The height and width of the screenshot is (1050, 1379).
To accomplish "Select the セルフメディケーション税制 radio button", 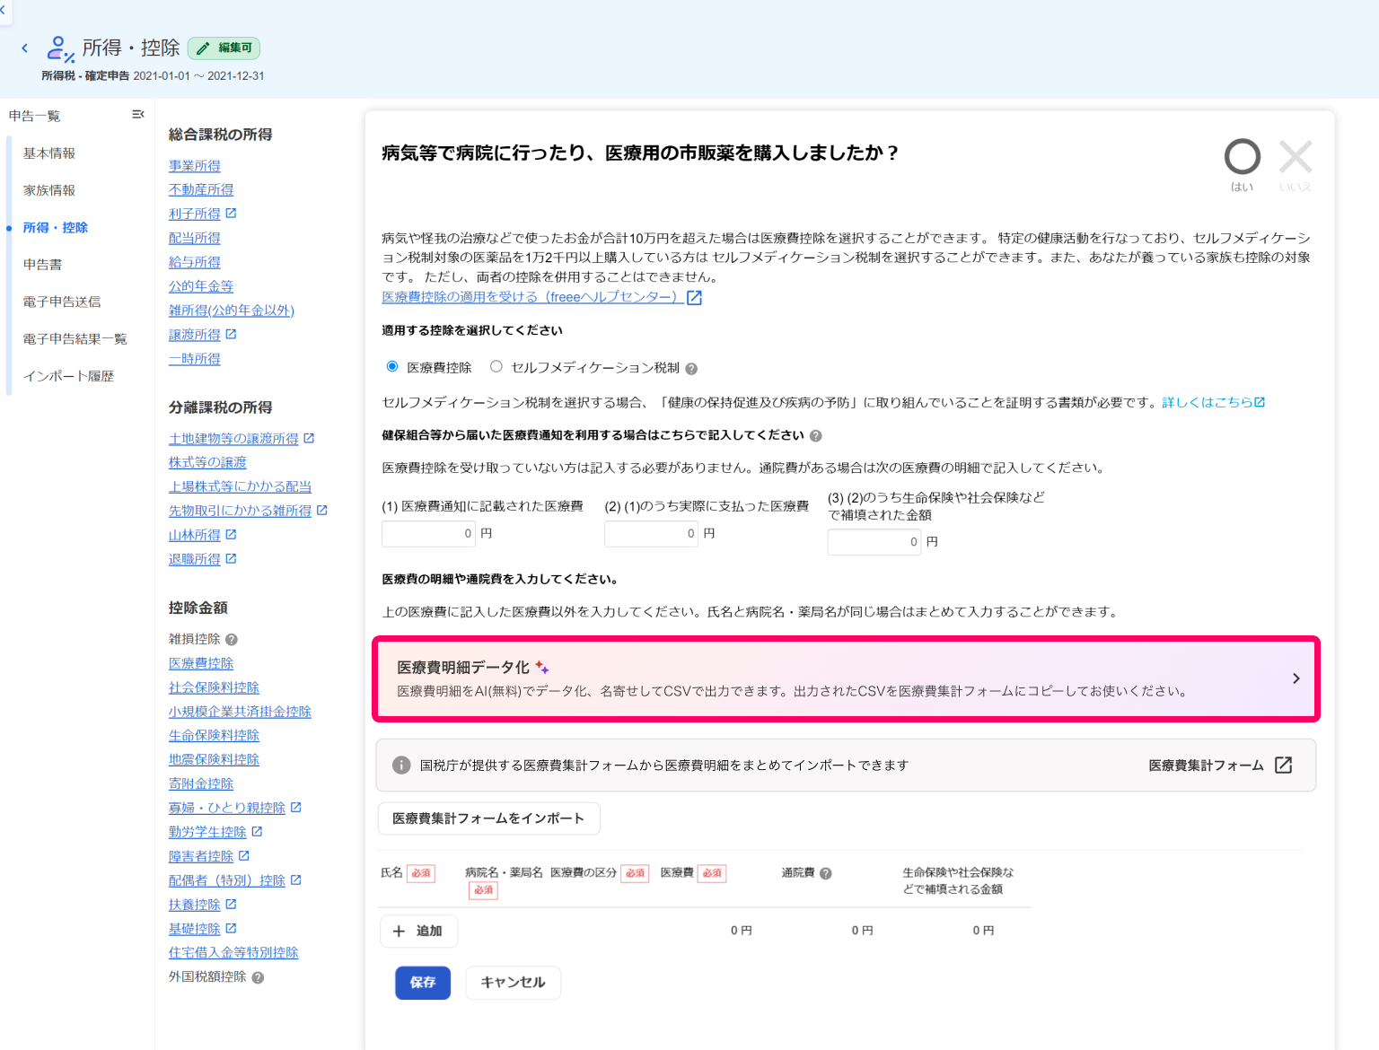I will pos(496,367).
